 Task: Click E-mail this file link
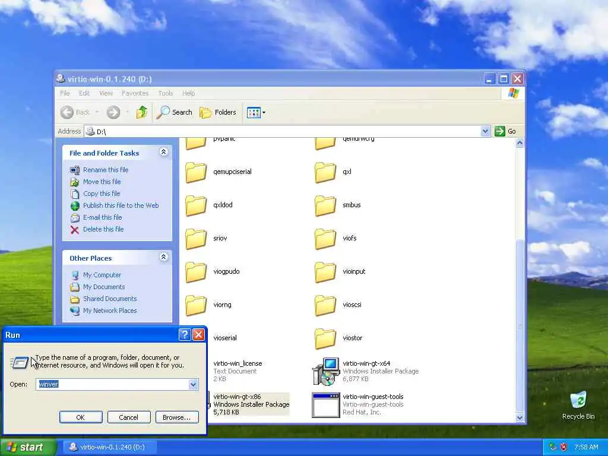(x=102, y=217)
